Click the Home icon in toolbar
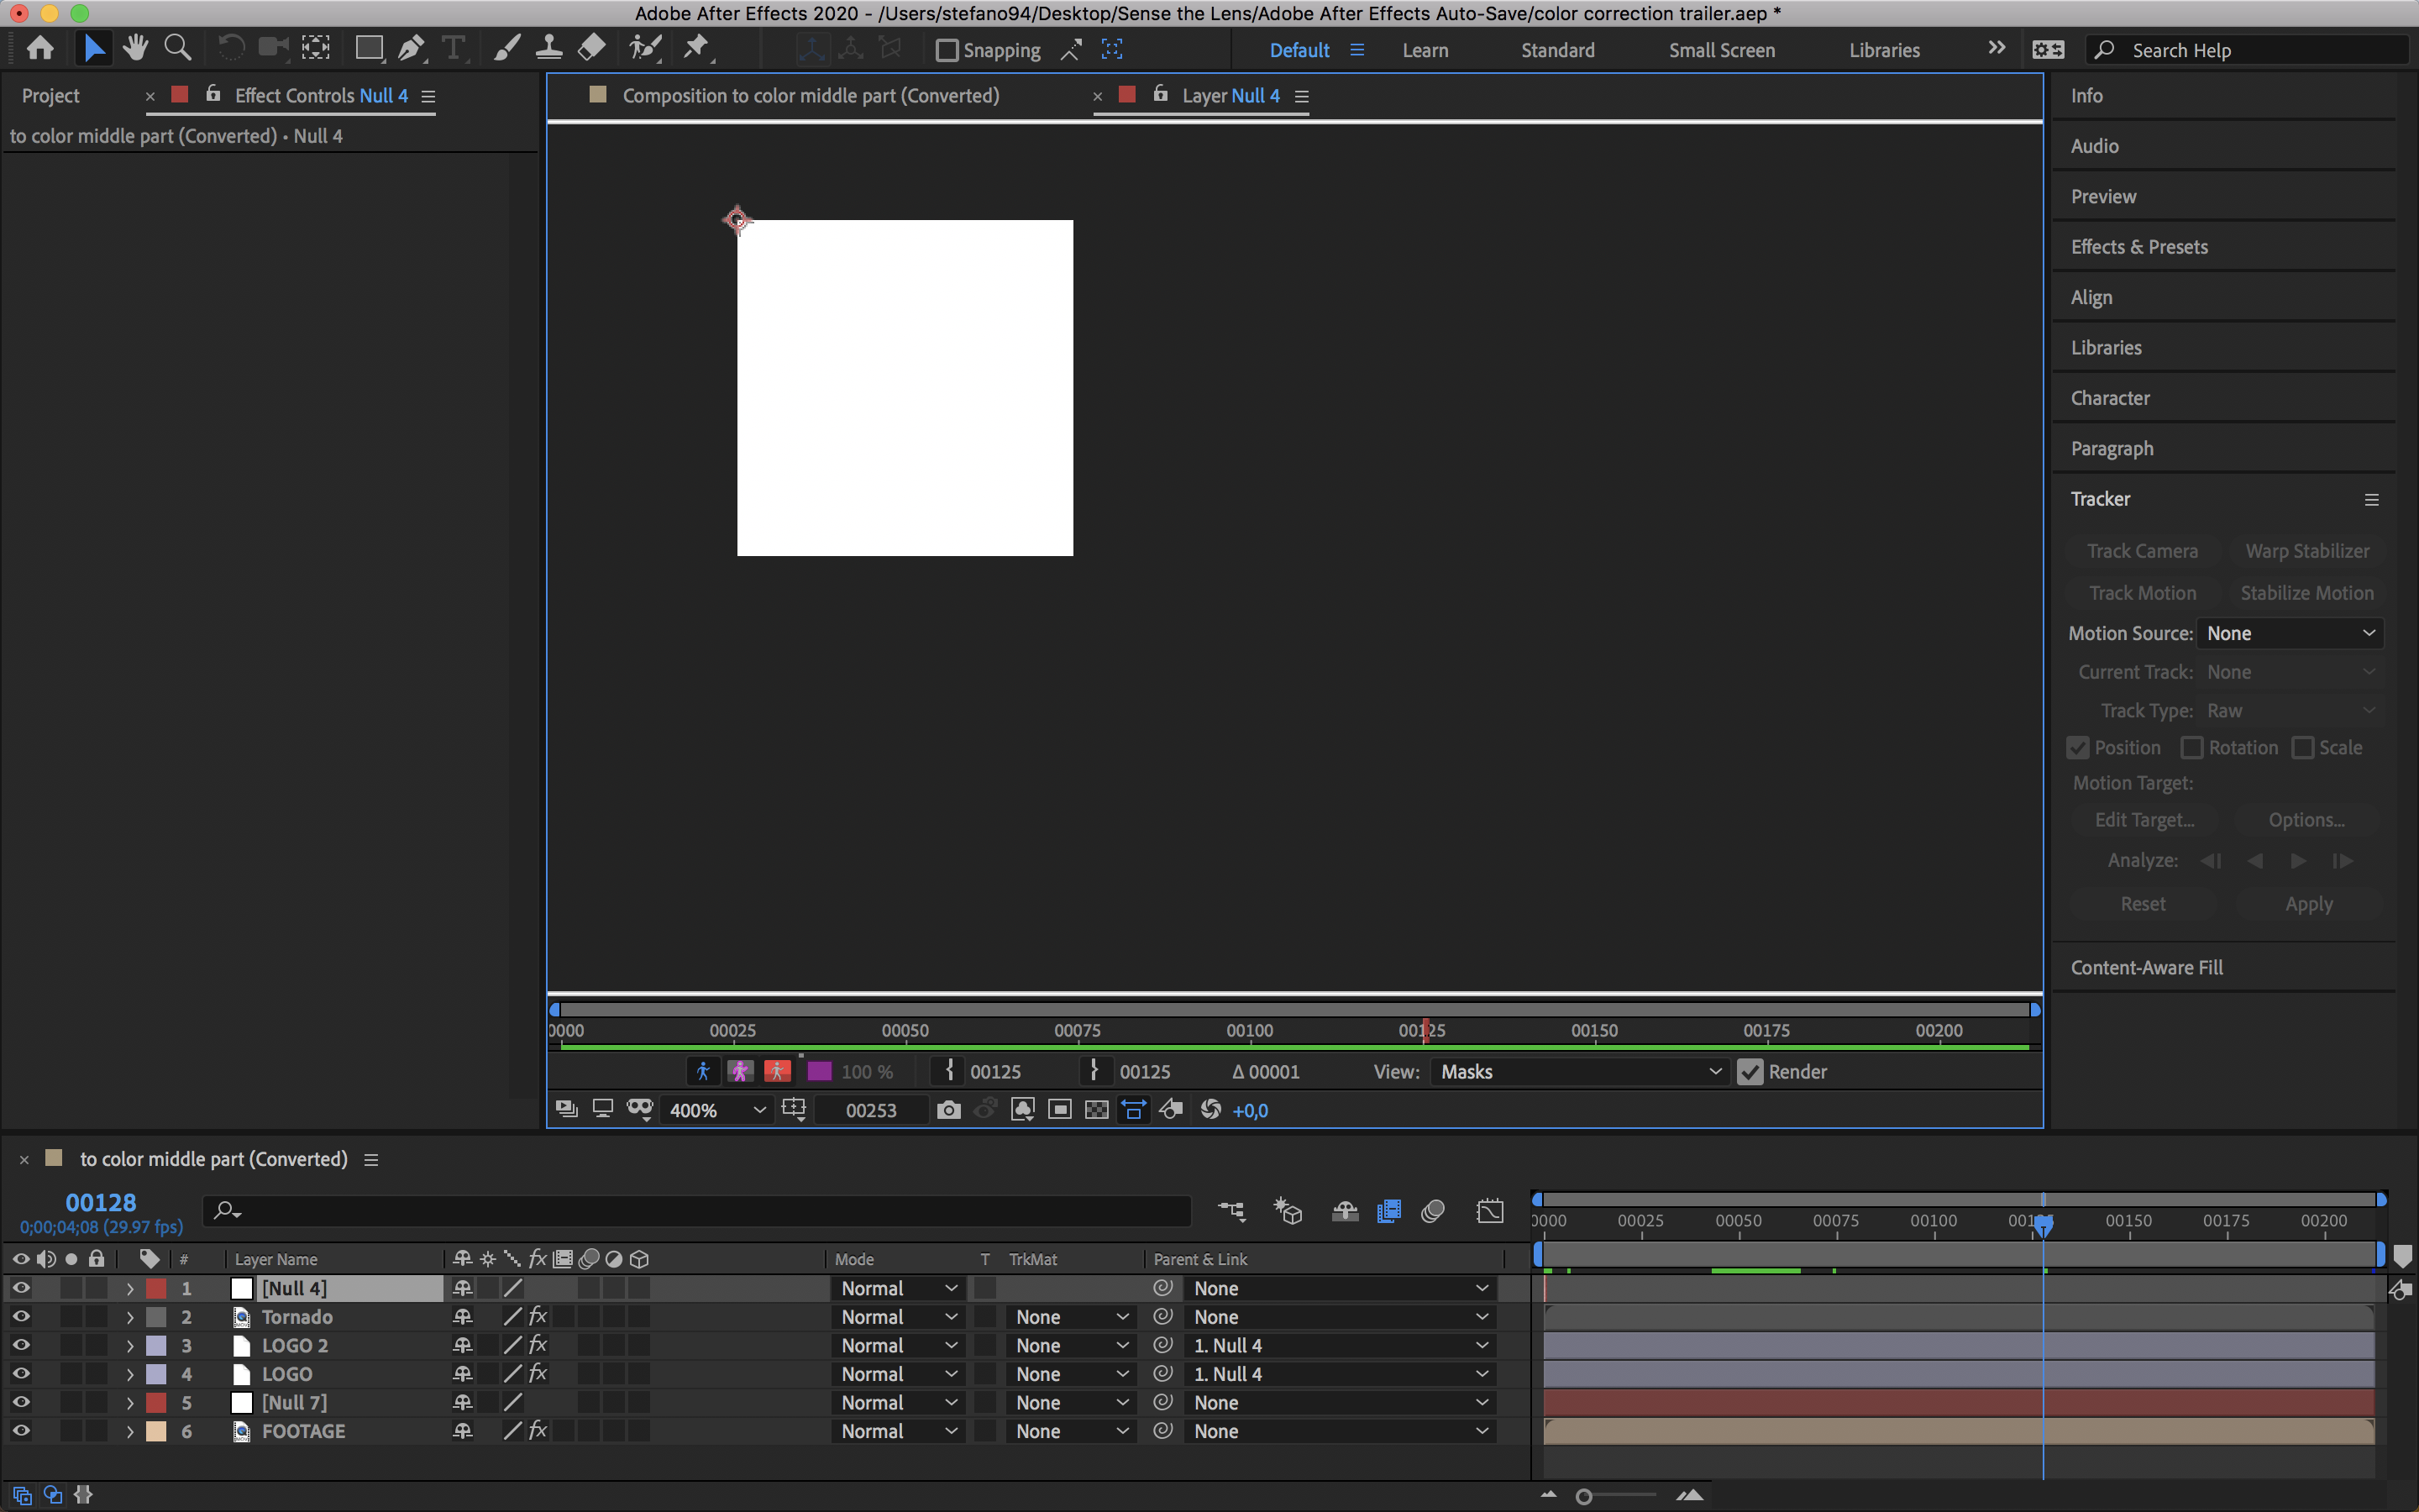The height and width of the screenshot is (1512, 2419). pos(41,48)
